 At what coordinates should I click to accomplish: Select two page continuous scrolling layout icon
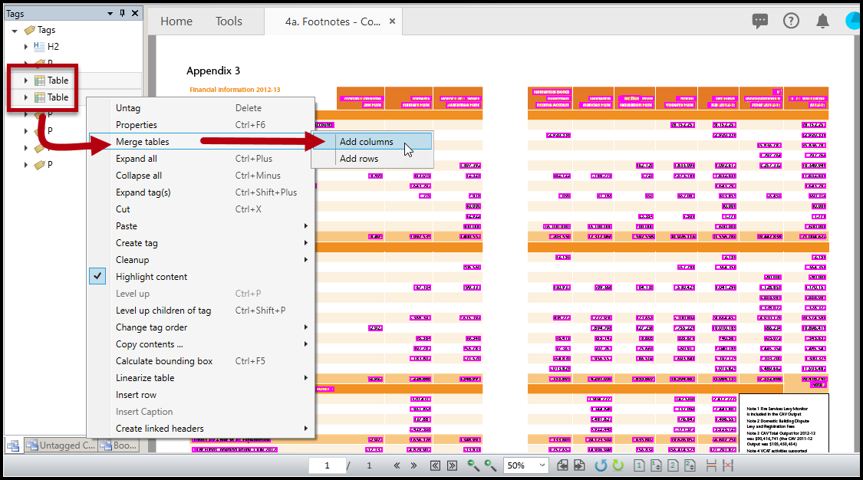(x=690, y=465)
